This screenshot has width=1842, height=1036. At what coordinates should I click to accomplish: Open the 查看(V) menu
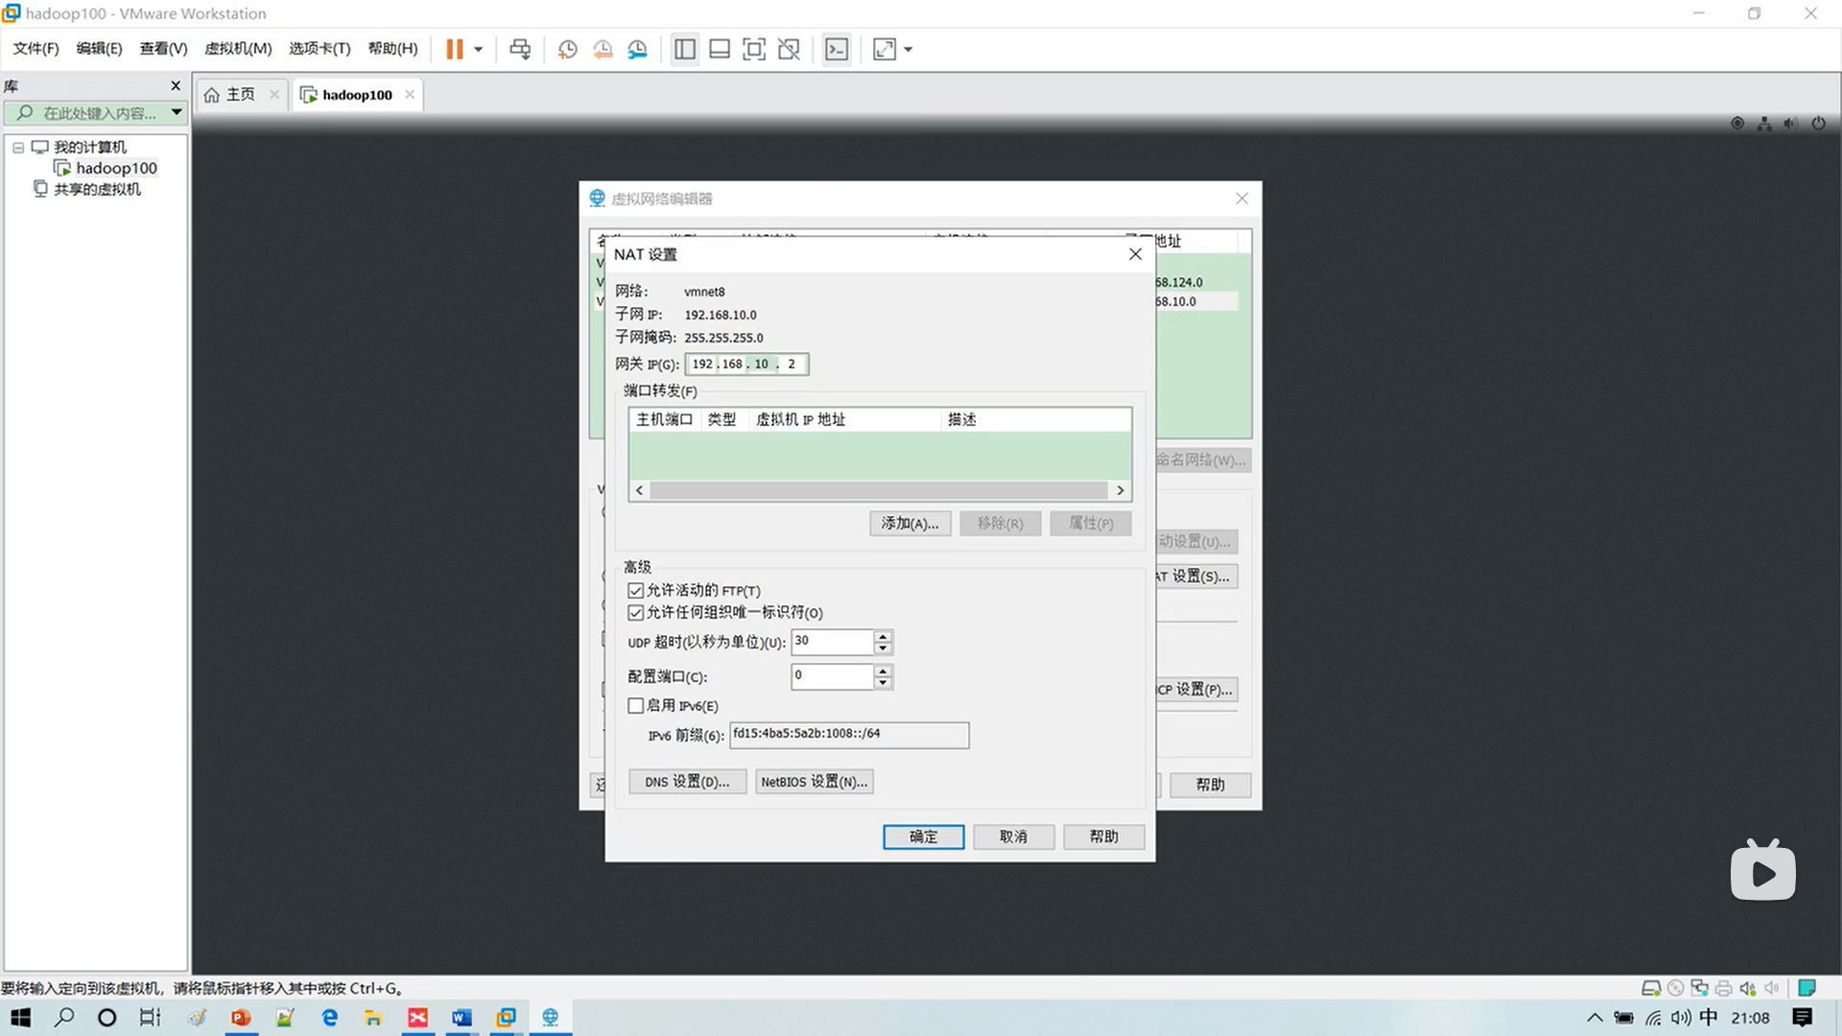[163, 48]
